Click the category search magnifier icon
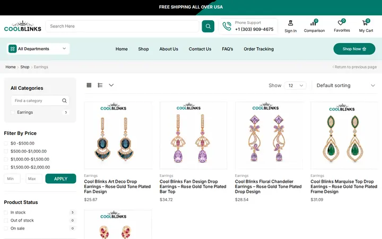This screenshot has height=239, width=382. point(64,100)
